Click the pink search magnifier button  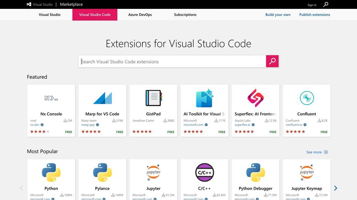pyautogui.click(x=272, y=61)
